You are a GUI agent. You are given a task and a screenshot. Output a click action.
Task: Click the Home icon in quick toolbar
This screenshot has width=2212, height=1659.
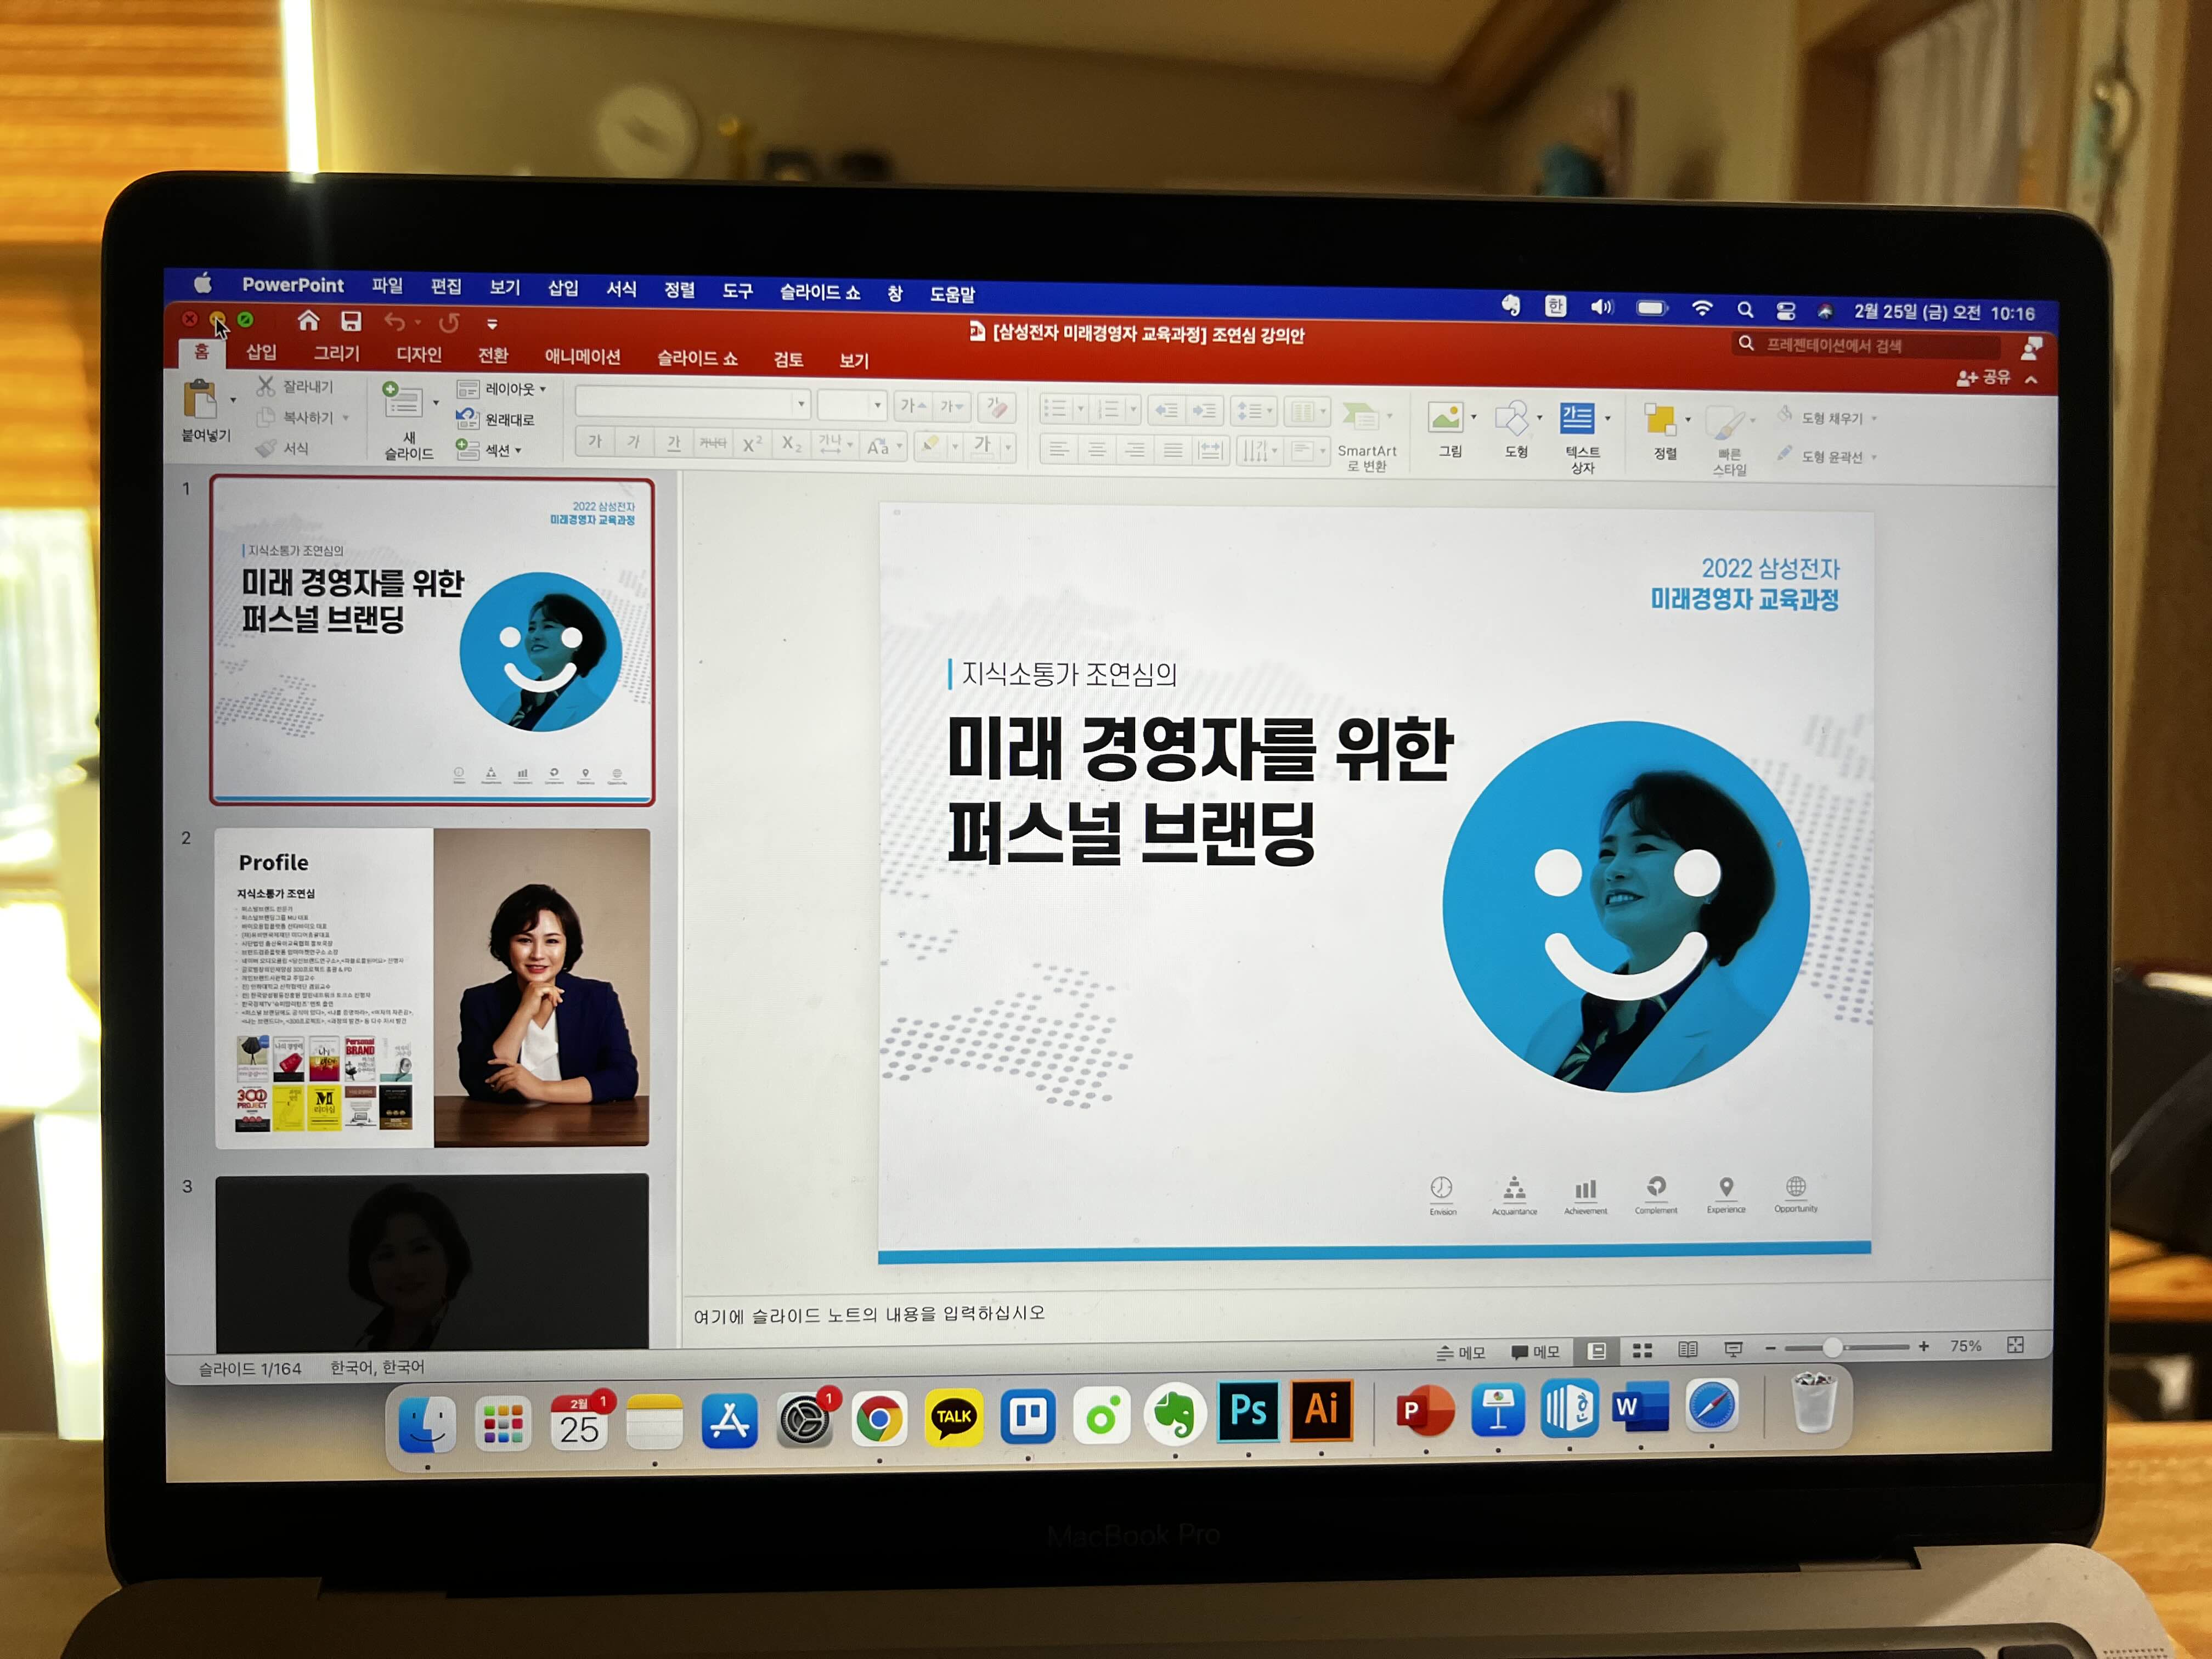pos(308,320)
